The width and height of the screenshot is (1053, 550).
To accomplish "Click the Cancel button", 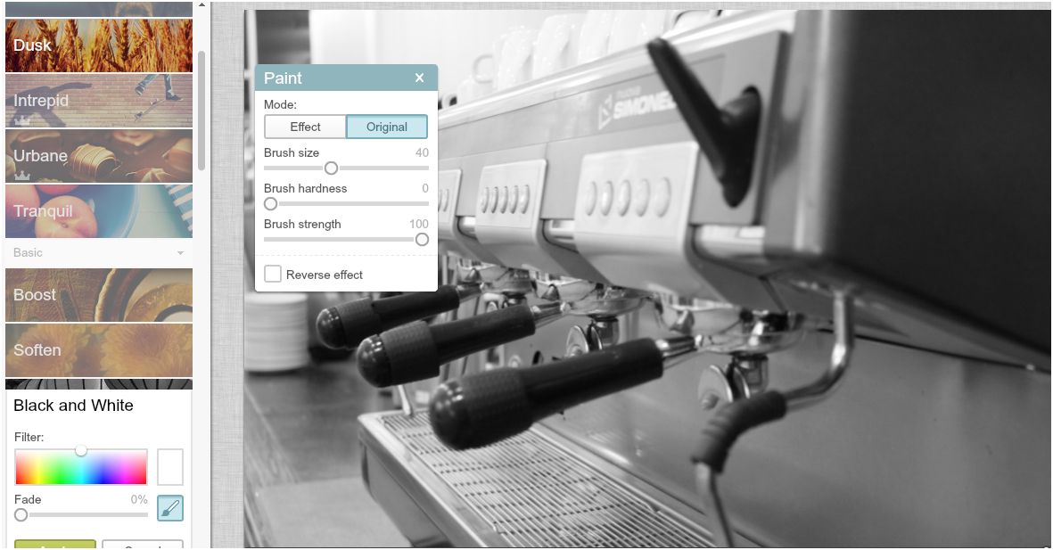I will pyautogui.click(x=143, y=545).
